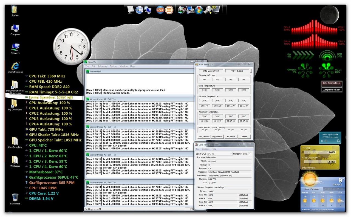Click the photo printer icon in dock
351x217 pixels.
tap(182, 10)
